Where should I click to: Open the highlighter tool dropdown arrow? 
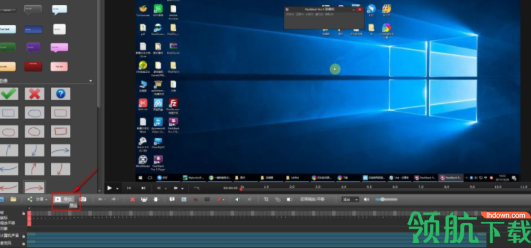224,200
